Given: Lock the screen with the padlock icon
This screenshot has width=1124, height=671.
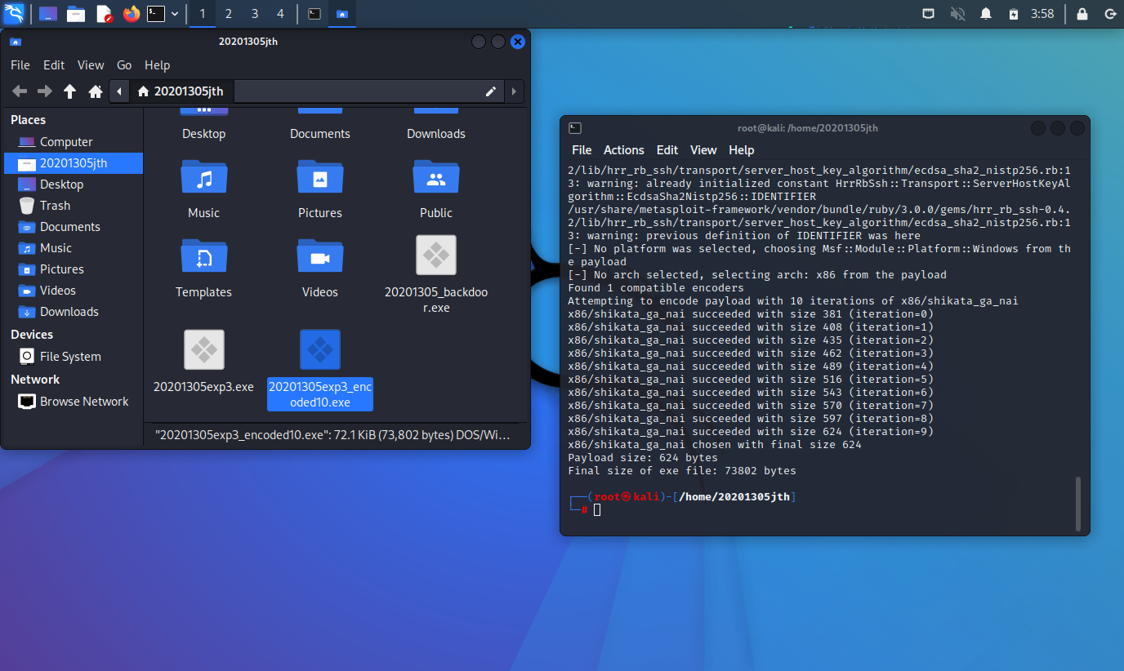Looking at the screenshot, I should 1082,14.
